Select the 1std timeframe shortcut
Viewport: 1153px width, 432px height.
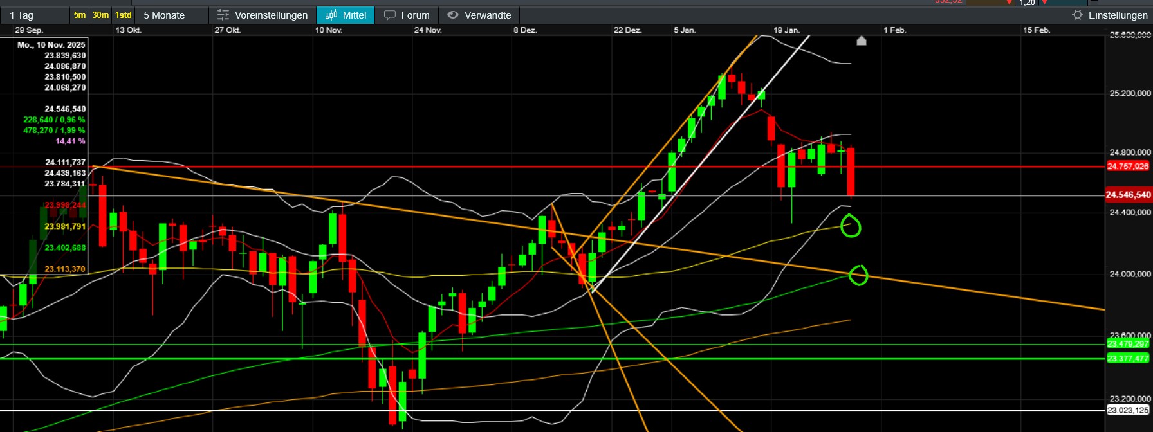point(124,15)
